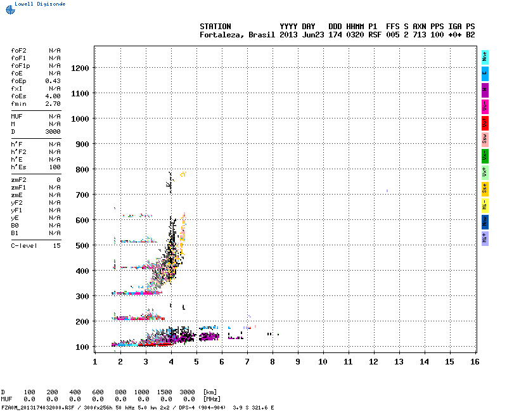Click the D value 3000 in parameter list
The image size is (507, 412).
[x=53, y=132]
